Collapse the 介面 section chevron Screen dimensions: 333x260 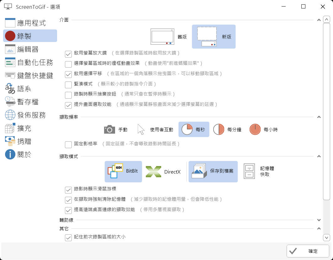(319, 20)
